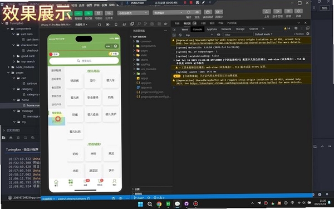Select home.vue in the HBuilderX tree
Viewport: 334px width, 209px height.
pyautogui.click(x=33, y=105)
